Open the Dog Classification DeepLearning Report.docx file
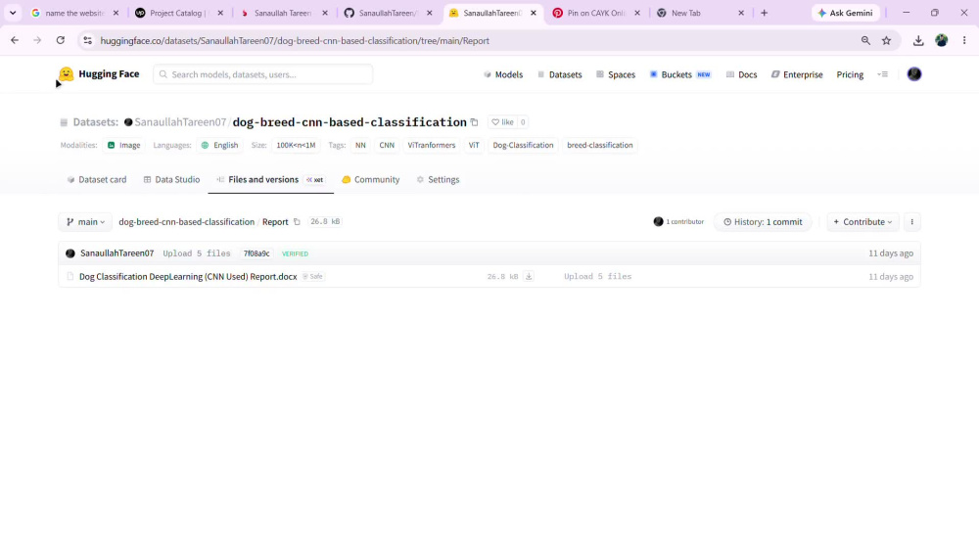The width and height of the screenshot is (979, 551). click(x=188, y=276)
